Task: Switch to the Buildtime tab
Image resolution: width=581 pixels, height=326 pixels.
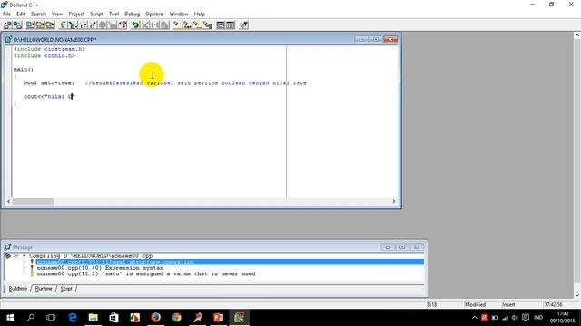Action: tap(18, 289)
